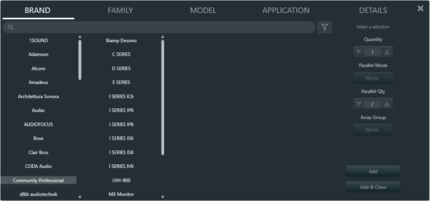Decrease Parallel Qty with the down arrow

(358, 104)
